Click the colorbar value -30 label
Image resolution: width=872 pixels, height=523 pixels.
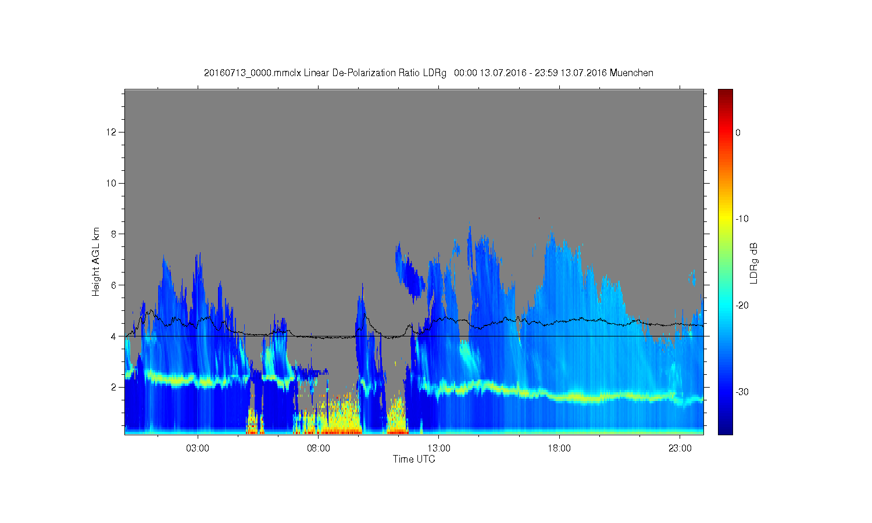(x=742, y=392)
